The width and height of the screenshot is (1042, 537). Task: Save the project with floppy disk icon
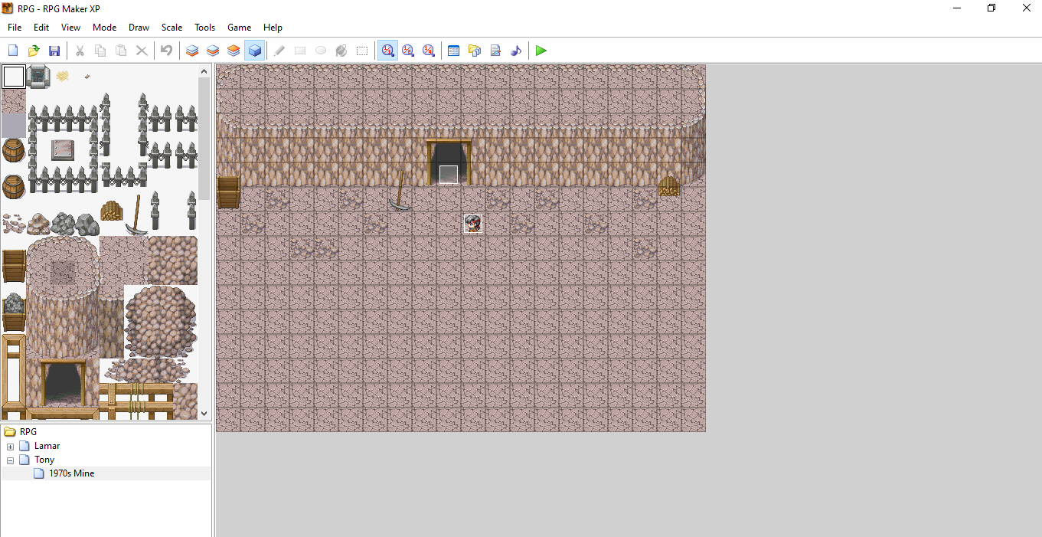[54, 51]
